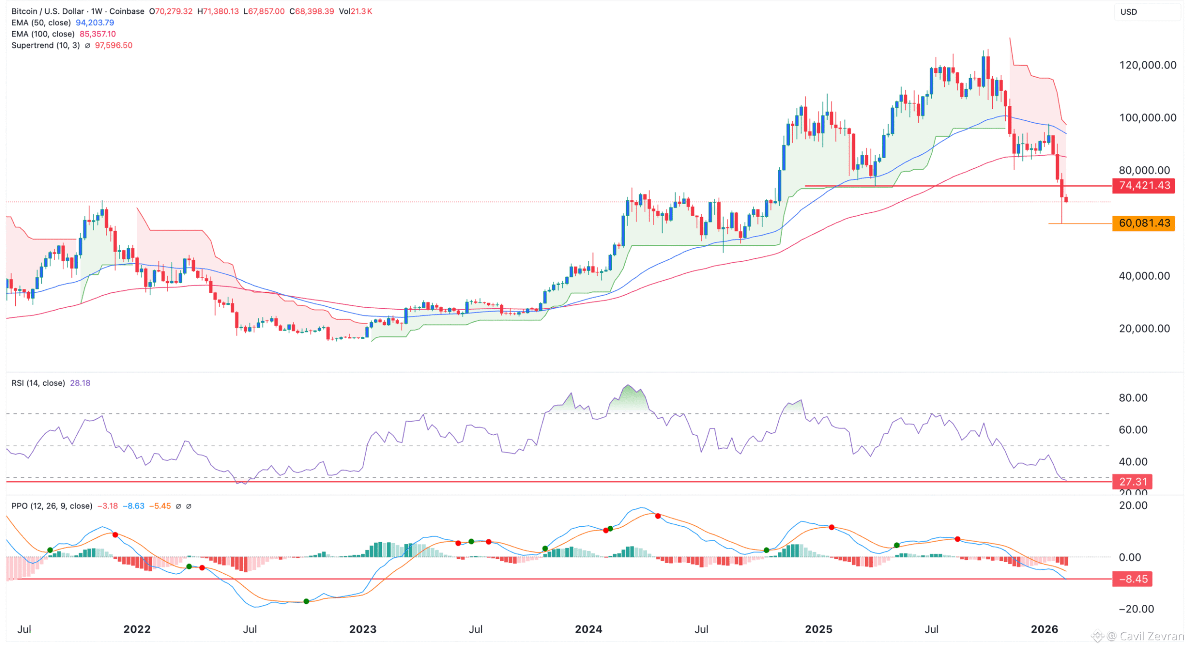Open the USD currency selector
1188x648 pixels.
[x=1128, y=12]
